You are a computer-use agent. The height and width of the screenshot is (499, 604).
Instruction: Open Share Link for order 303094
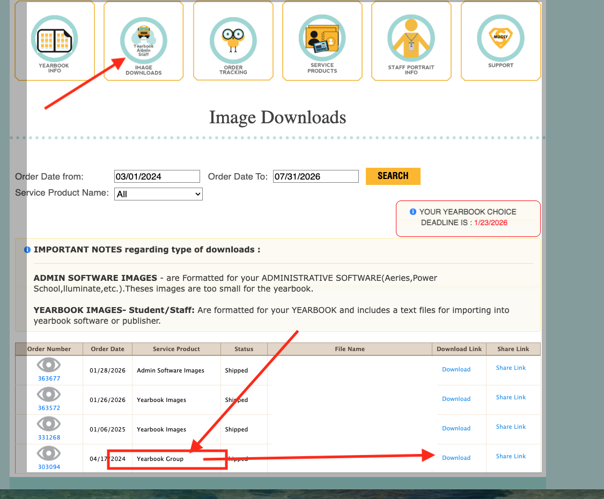pyautogui.click(x=511, y=456)
